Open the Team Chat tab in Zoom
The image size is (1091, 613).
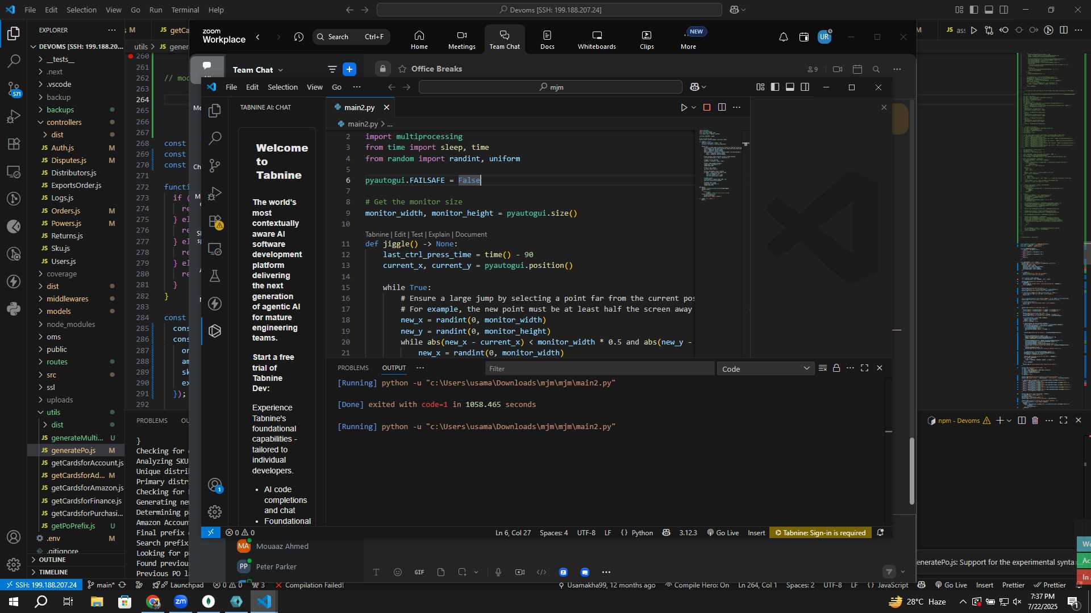[505, 40]
